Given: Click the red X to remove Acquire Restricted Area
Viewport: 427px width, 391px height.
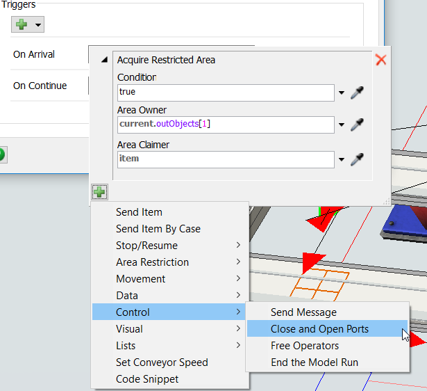Looking at the screenshot, I should pyautogui.click(x=380, y=60).
